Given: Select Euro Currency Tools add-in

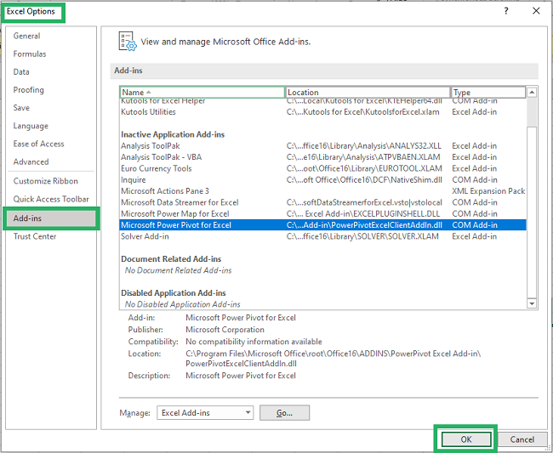Looking at the screenshot, I should click(157, 168).
